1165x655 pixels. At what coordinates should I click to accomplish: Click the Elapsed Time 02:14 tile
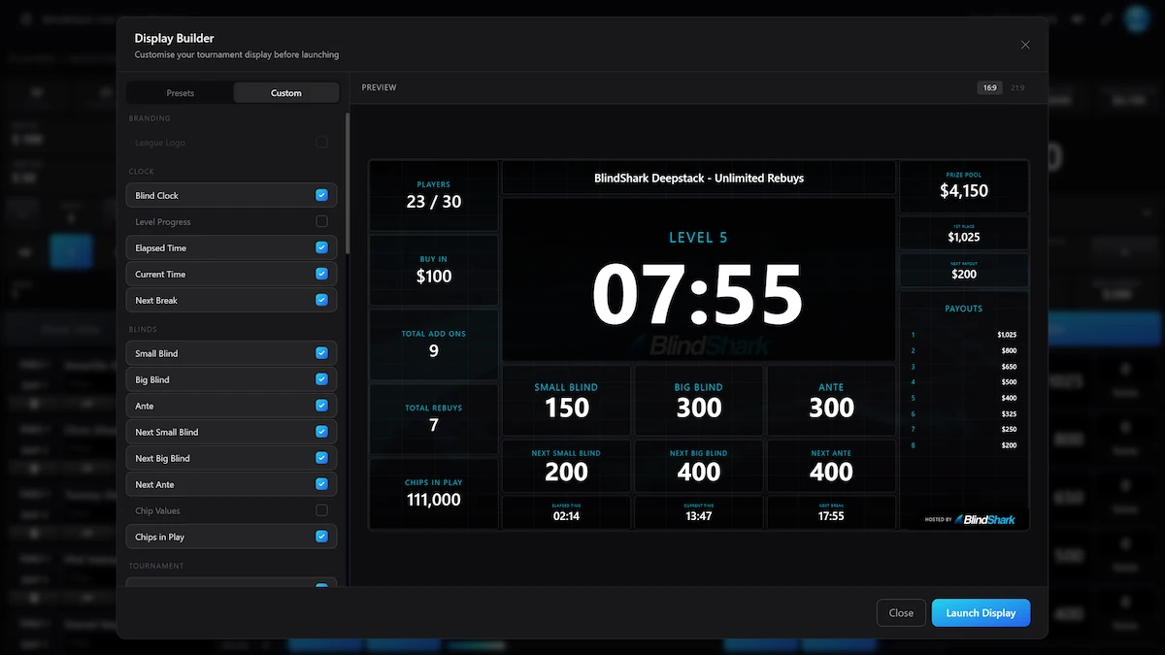[566, 512]
